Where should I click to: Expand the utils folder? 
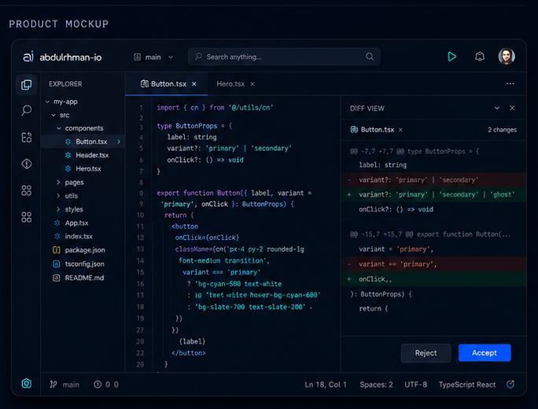click(58, 196)
